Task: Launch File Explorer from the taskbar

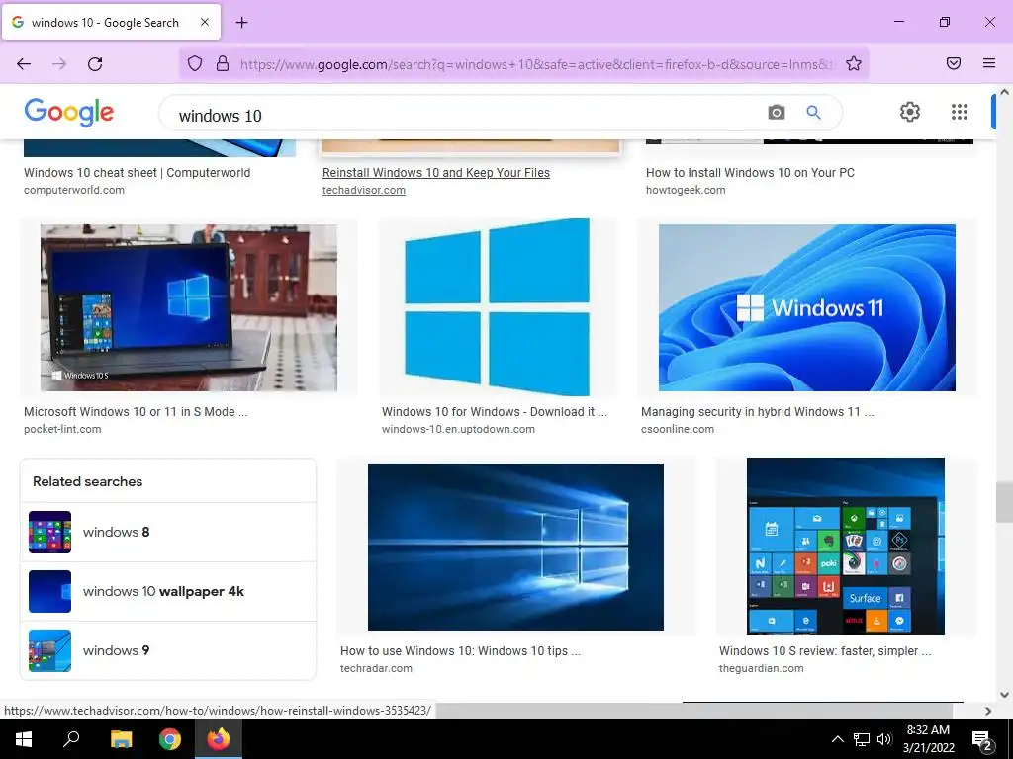Action: point(121,739)
